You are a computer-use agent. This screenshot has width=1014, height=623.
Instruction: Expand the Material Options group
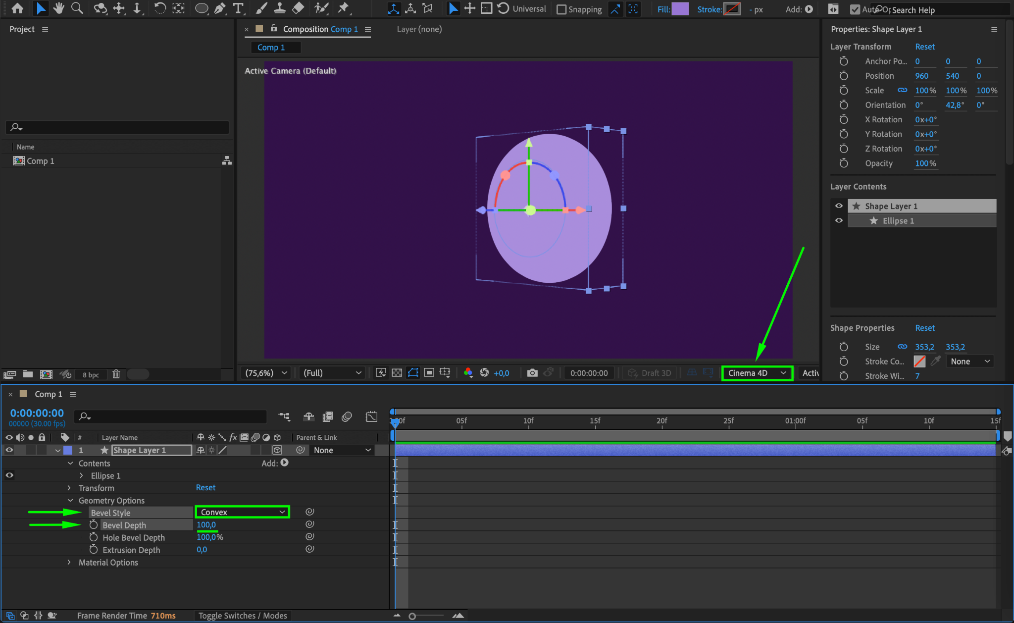pyautogui.click(x=69, y=563)
